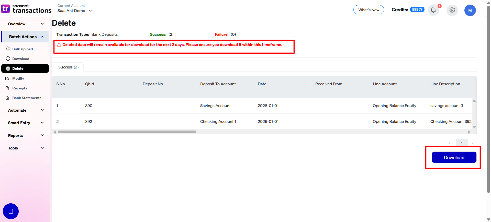This screenshot has height=222, width=491.
Task: Click the warning triangle icon in alert
Action: [59, 45]
